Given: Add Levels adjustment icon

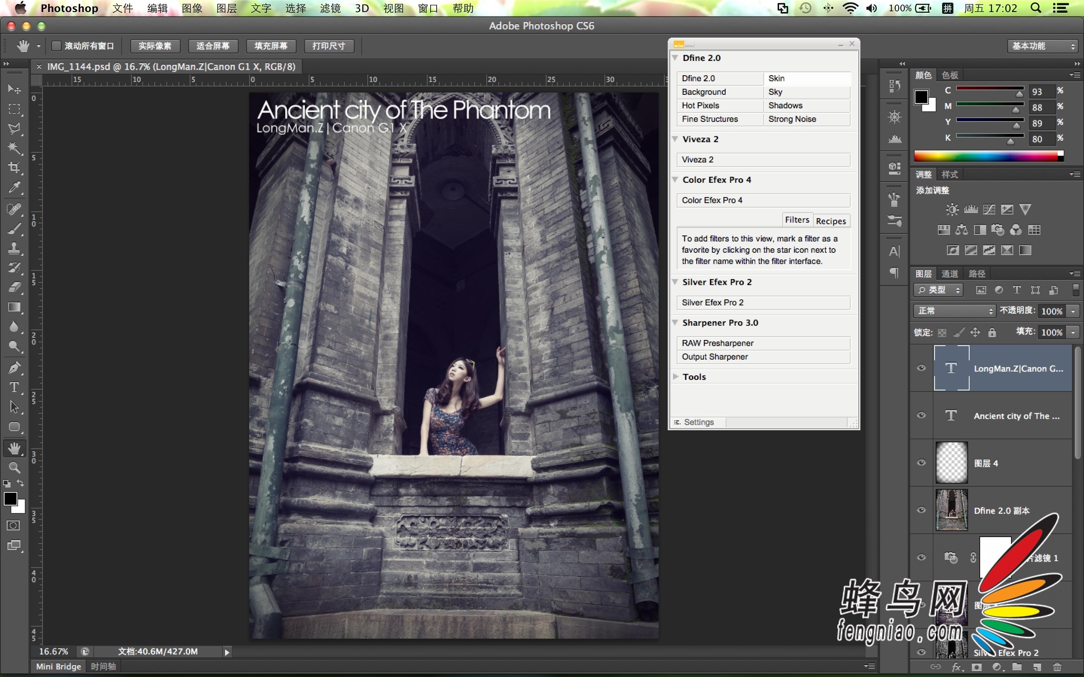Looking at the screenshot, I should point(971,209).
